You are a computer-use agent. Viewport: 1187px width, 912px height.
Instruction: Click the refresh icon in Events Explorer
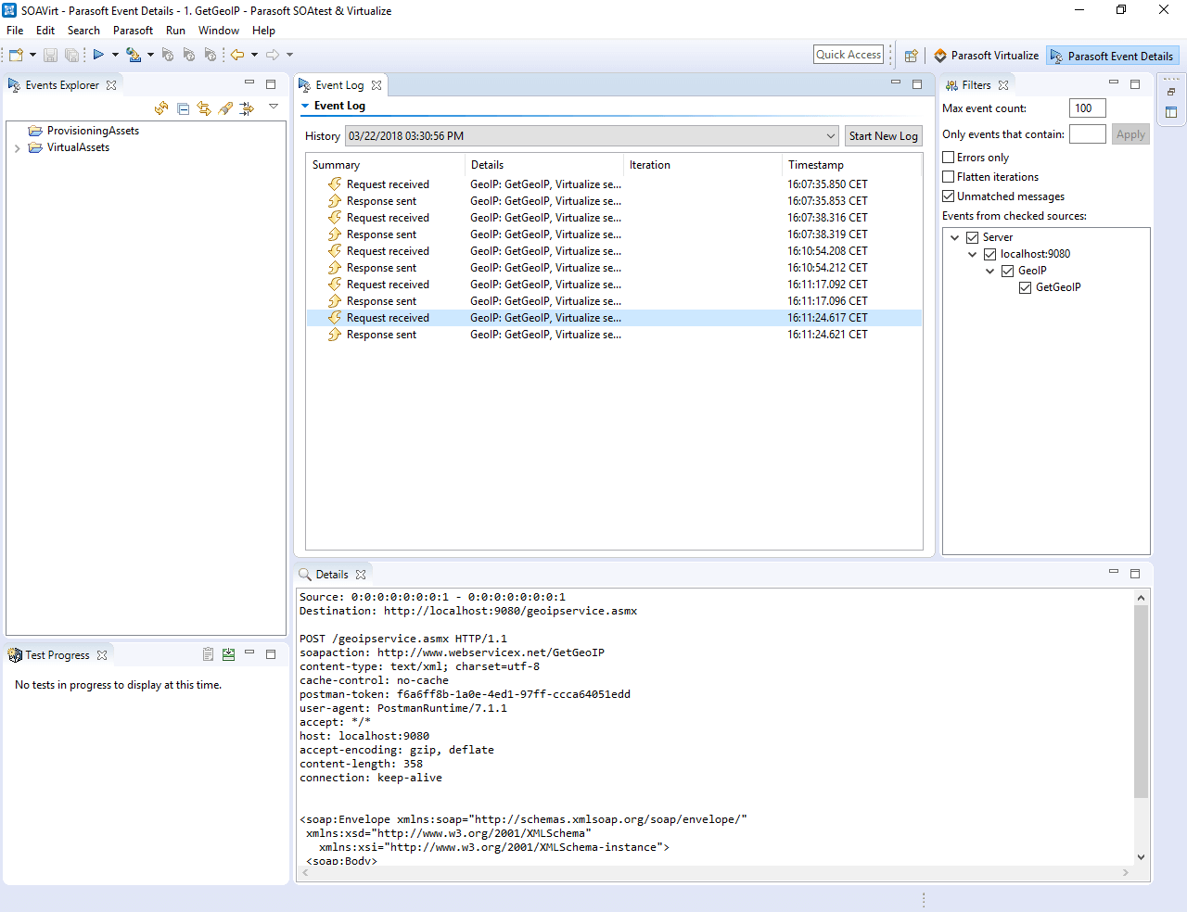tap(161, 108)
